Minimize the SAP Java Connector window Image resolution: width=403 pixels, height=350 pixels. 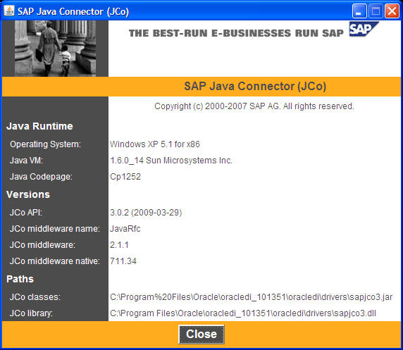[359, 11]
